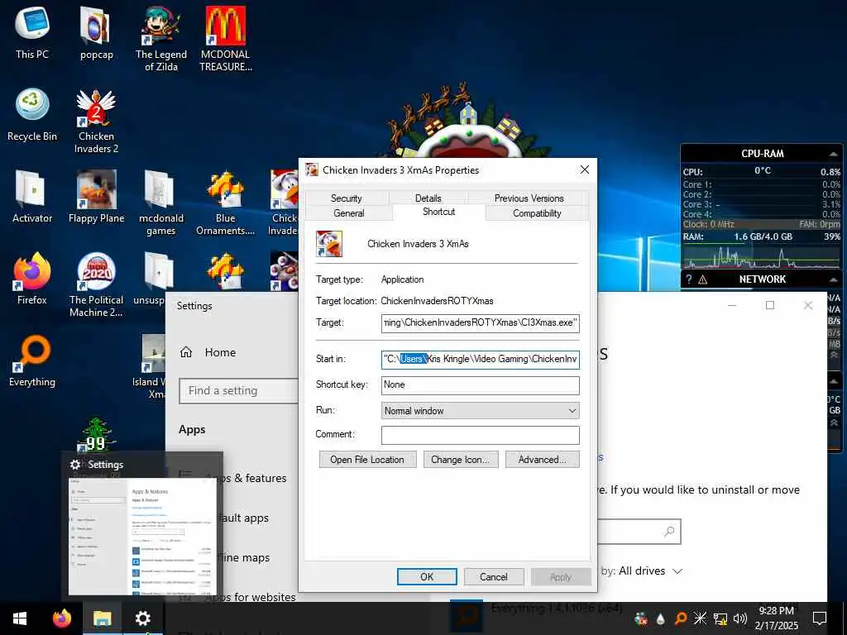
Task: Click Home icon in Settings window
Action: tap(186, 352)
